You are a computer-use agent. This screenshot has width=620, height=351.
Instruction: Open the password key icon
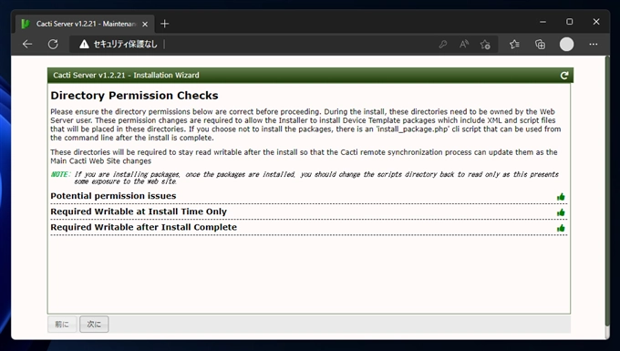(443, 45)
